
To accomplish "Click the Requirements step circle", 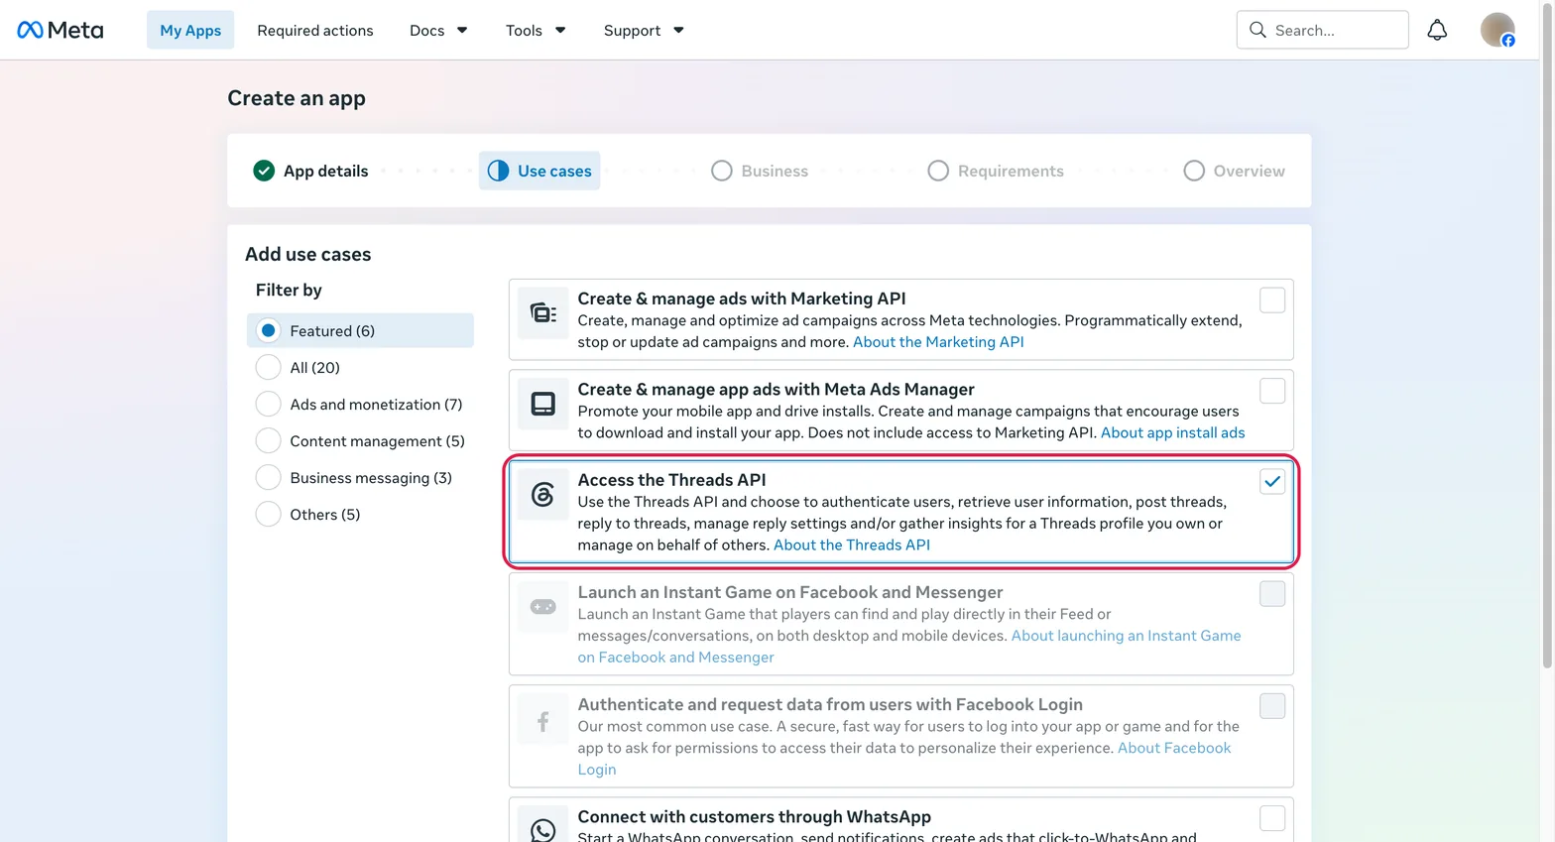I will [938, 171].
